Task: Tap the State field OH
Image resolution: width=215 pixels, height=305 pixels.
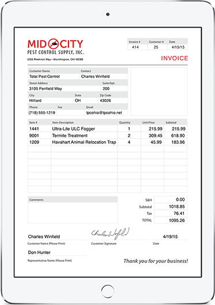Action: [86, 101]
